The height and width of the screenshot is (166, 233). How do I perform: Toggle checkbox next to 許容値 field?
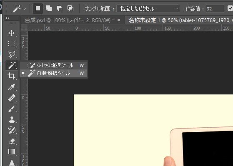tap(230, 8)
